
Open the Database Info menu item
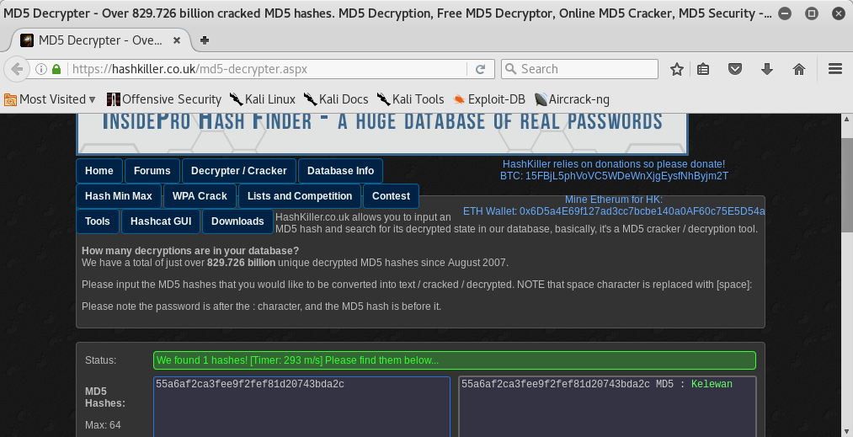point(340,171)
